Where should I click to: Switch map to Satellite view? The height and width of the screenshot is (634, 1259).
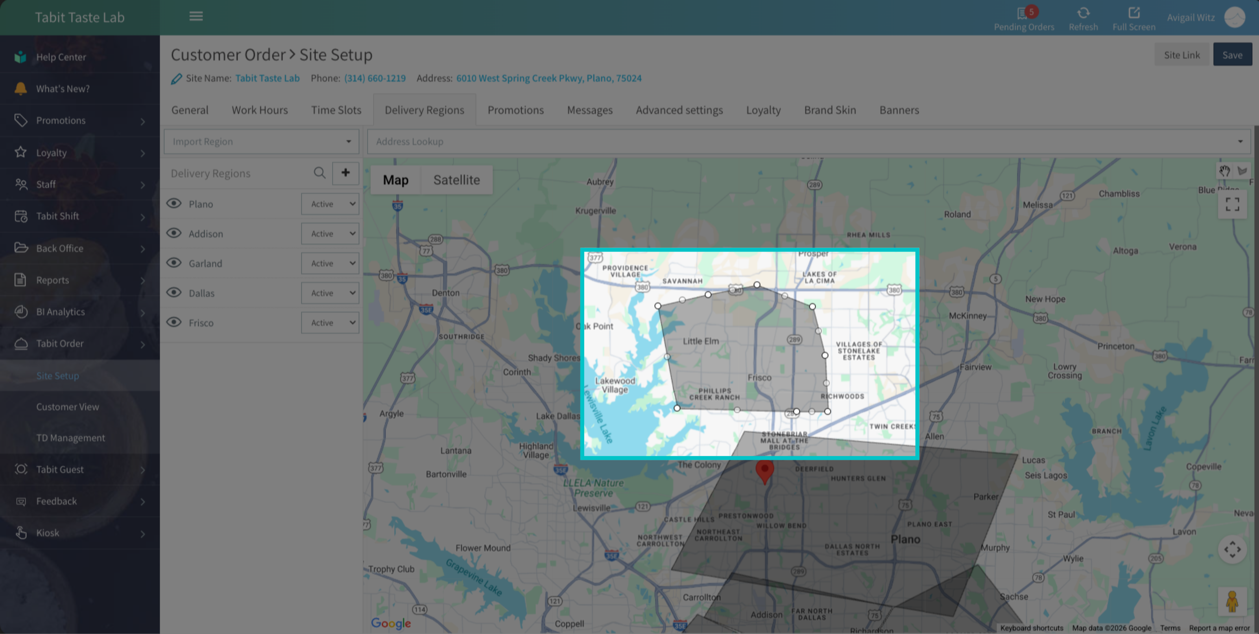456,180
